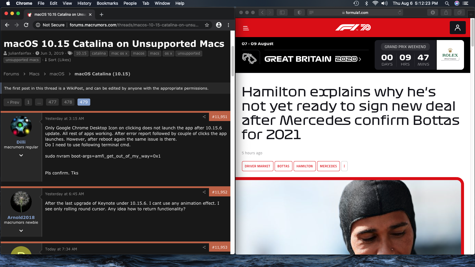Share post #11,953
The height and width of the screenshot is (267, 475).
pos(204,247)
